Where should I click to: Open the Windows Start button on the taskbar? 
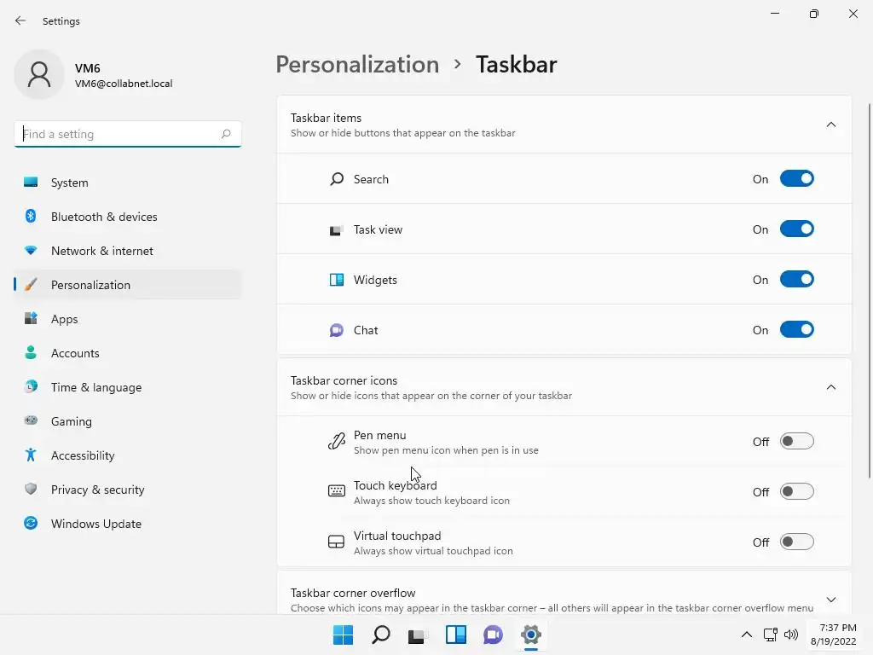pos(343,635)
